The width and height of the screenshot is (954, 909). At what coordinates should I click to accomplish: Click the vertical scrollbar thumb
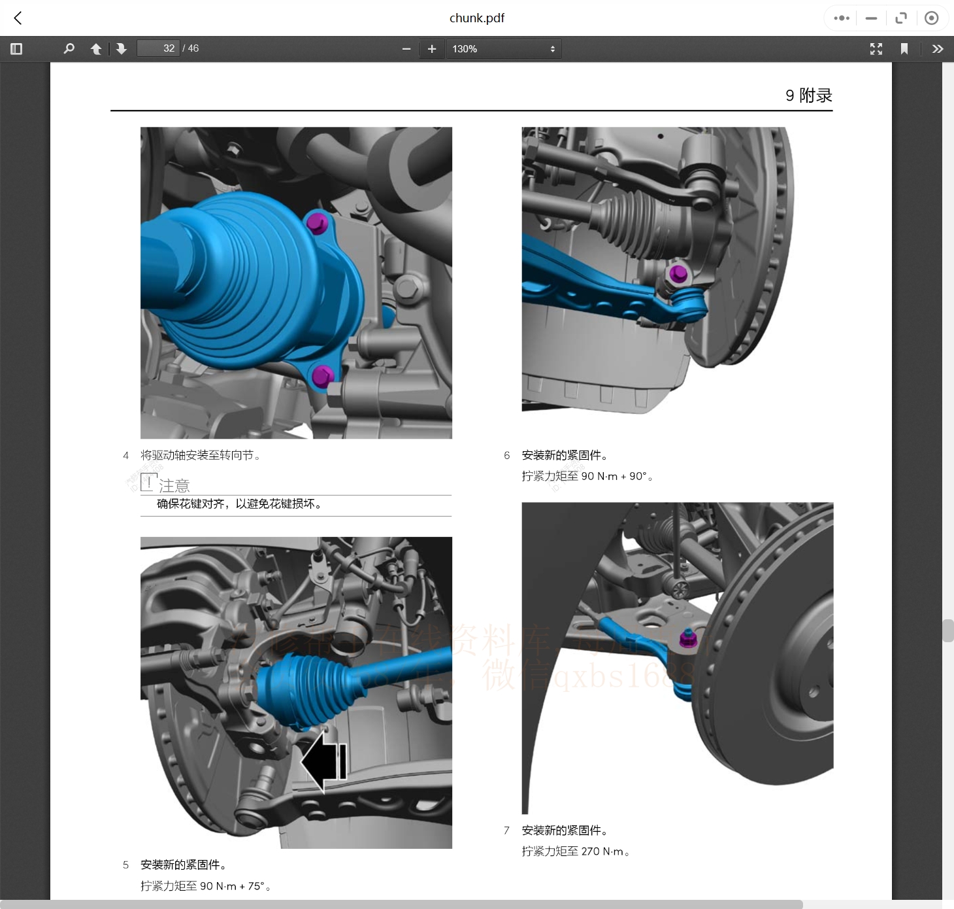pos(947,630)
